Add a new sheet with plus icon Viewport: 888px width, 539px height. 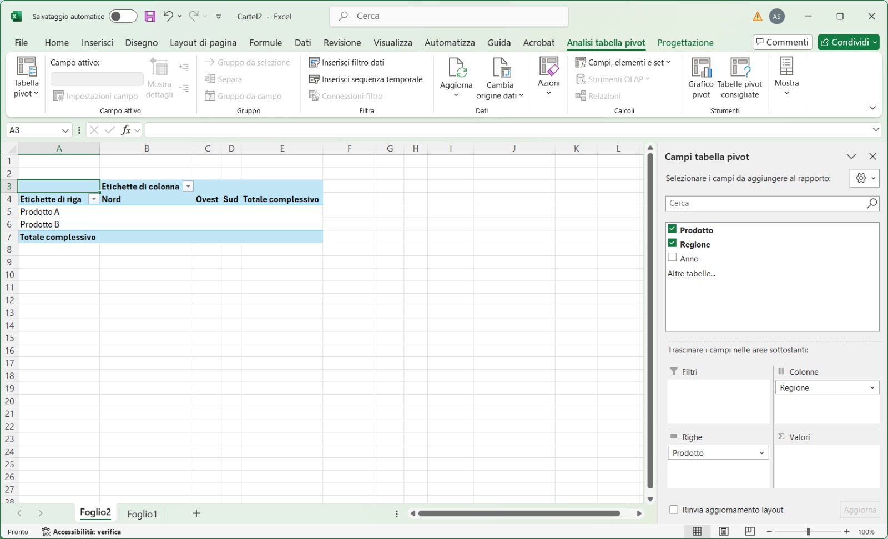click(x=196, y=513)
